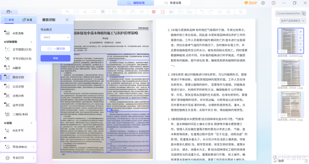Image resolution: width=309 pixels, height=164 pixels.
Task: Click the move-down icon on first thumbnail
Action: 300,44
